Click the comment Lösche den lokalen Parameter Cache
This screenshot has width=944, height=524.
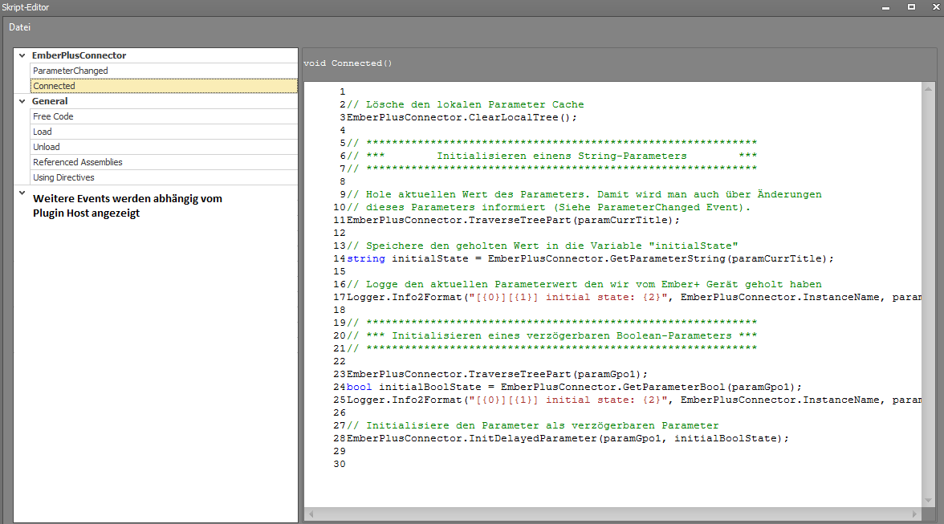point(466,104)
